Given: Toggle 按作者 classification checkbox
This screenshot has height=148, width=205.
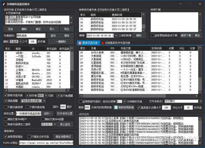Looking at the screenshot, I should click(27, 96).
